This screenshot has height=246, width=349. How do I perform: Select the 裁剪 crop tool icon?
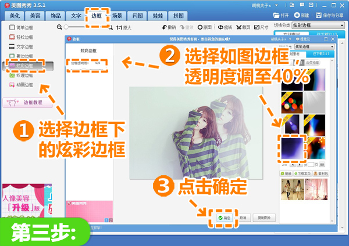click(239, 27)
